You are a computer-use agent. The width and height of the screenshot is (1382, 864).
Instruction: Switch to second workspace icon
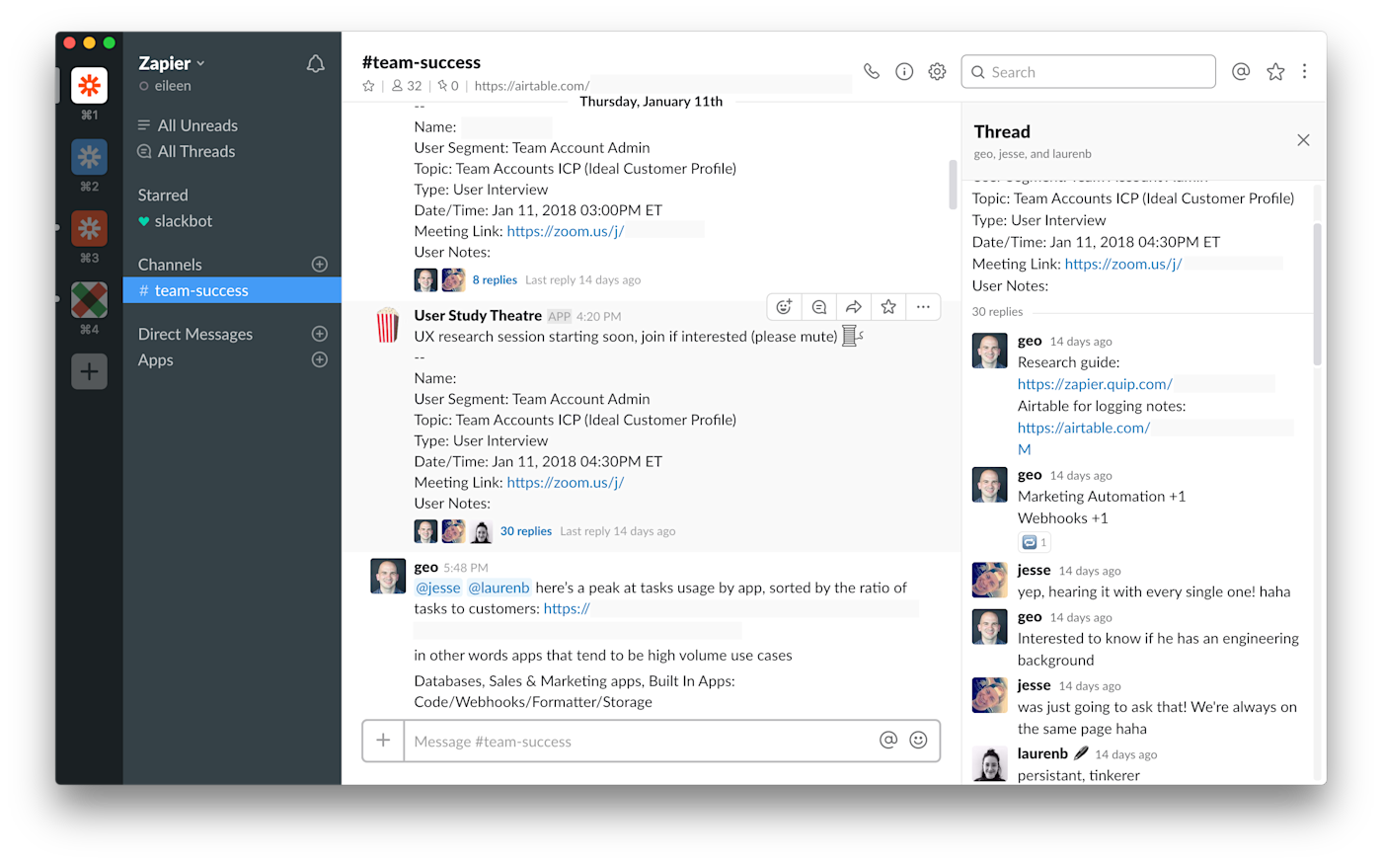pyautogui.click(x=89, y=156)
